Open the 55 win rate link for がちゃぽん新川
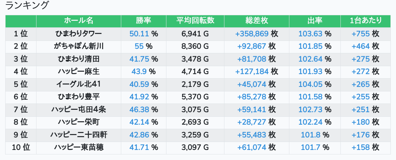The height and width of the screenshot is (160, 396). (x=139, y=46)
